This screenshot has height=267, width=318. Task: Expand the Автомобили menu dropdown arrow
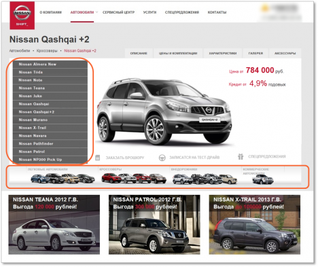tap(96, 12)
